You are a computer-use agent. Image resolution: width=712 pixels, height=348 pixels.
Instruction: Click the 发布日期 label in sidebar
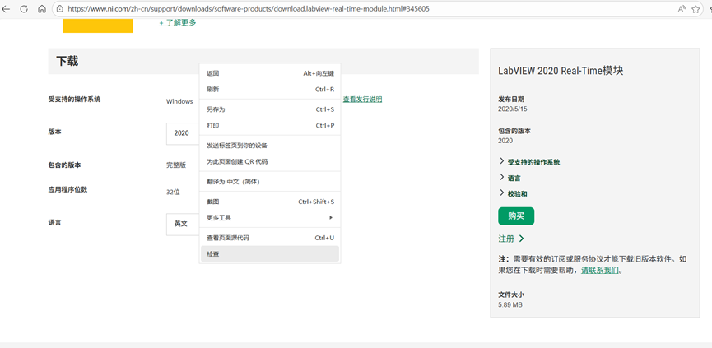tap(511, 99)
